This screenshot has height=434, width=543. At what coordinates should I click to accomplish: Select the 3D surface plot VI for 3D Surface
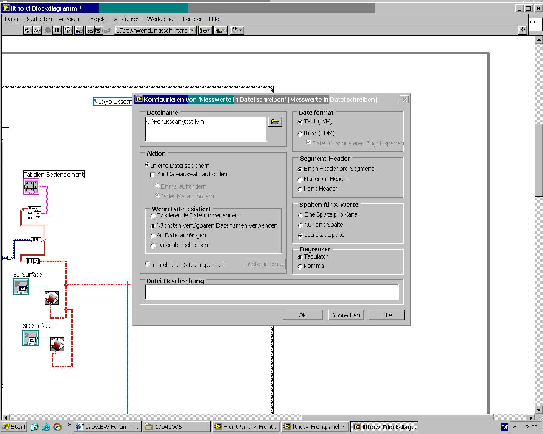[52, 298]
